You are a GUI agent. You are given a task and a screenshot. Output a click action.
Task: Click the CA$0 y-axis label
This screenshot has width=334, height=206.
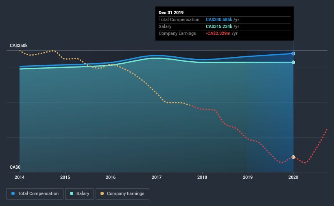click(15, 167)
